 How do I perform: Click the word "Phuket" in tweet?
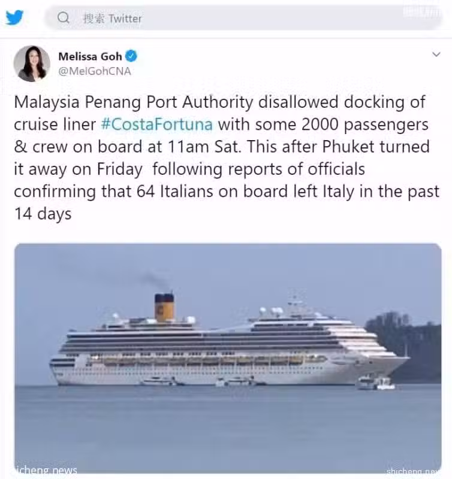[348, 147]
